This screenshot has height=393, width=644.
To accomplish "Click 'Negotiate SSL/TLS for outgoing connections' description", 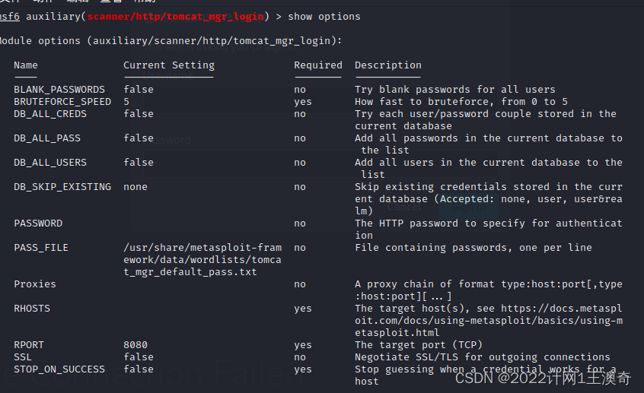I will pos(483,357).
